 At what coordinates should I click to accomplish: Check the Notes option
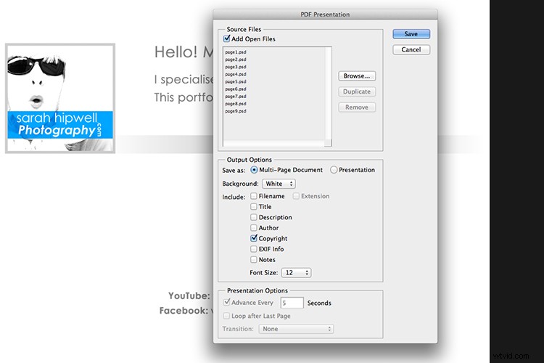[x=254, y=259]
